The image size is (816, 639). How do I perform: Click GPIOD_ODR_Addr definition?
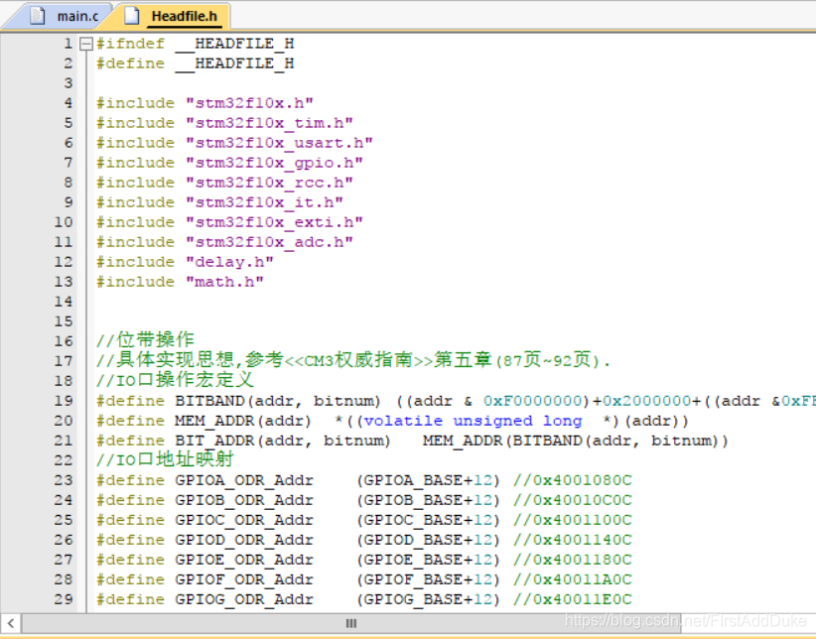click(x=244, y=540)
